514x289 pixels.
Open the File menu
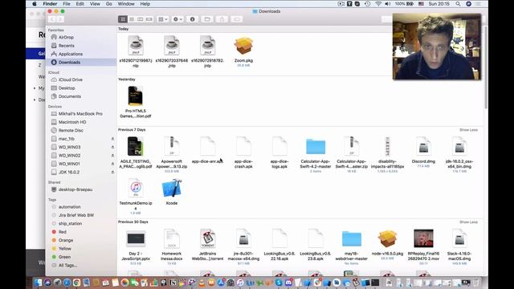point(67,4)
